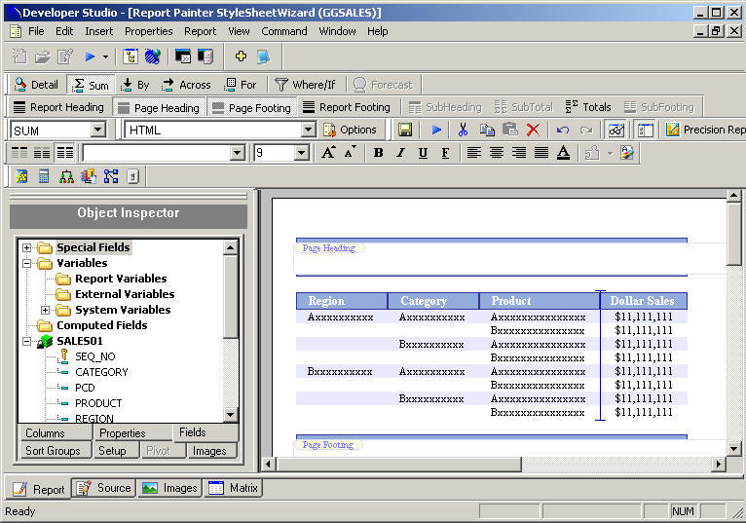
Task: Expand the System Variables folder
Action: coord(45,311)
